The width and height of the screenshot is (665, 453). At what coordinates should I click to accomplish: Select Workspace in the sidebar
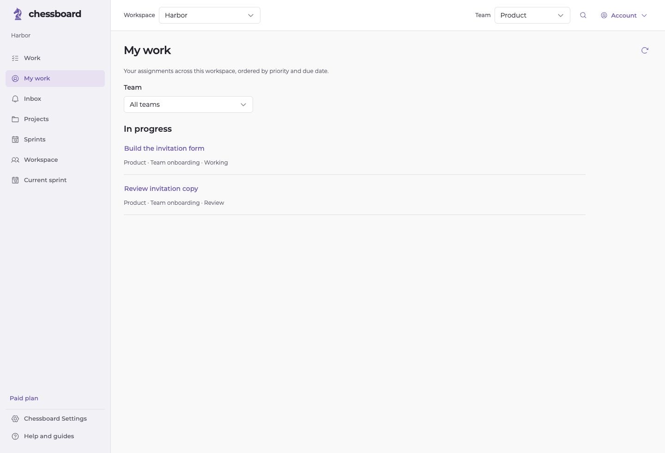(x=55, y=160)
